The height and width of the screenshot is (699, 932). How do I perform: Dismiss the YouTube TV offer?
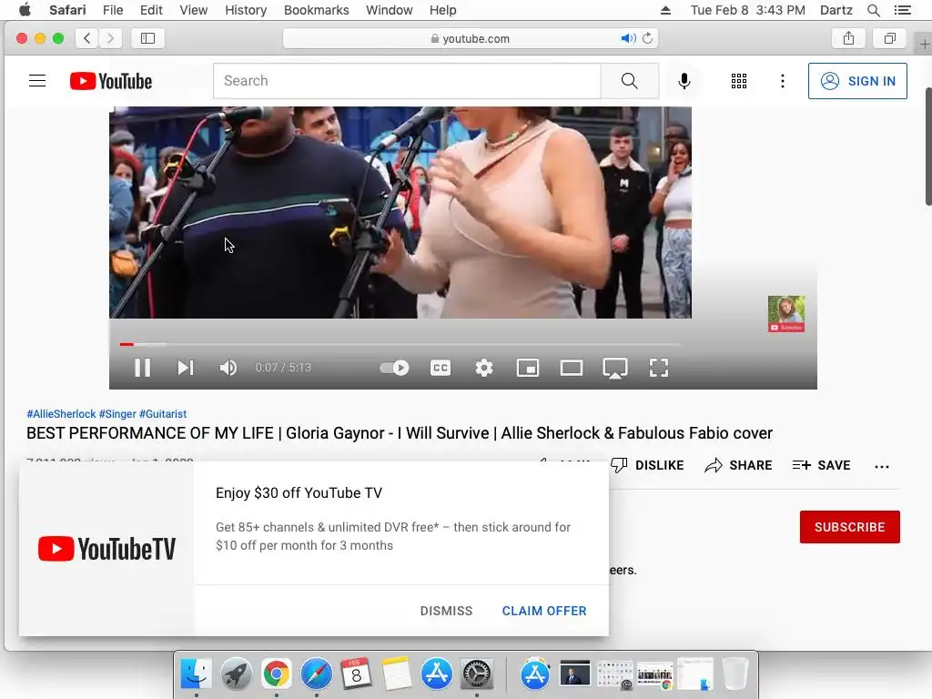(x=446, y=611)
